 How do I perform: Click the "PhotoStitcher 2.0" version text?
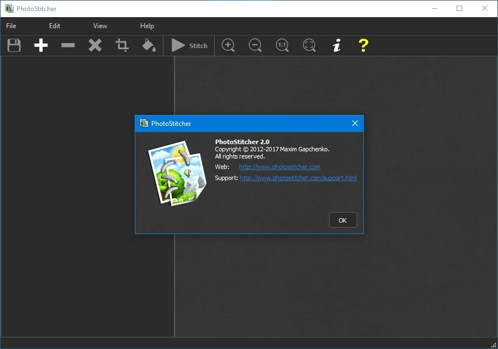pos(242,142)
